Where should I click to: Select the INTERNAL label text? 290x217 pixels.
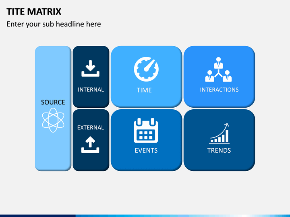point(91,90)
